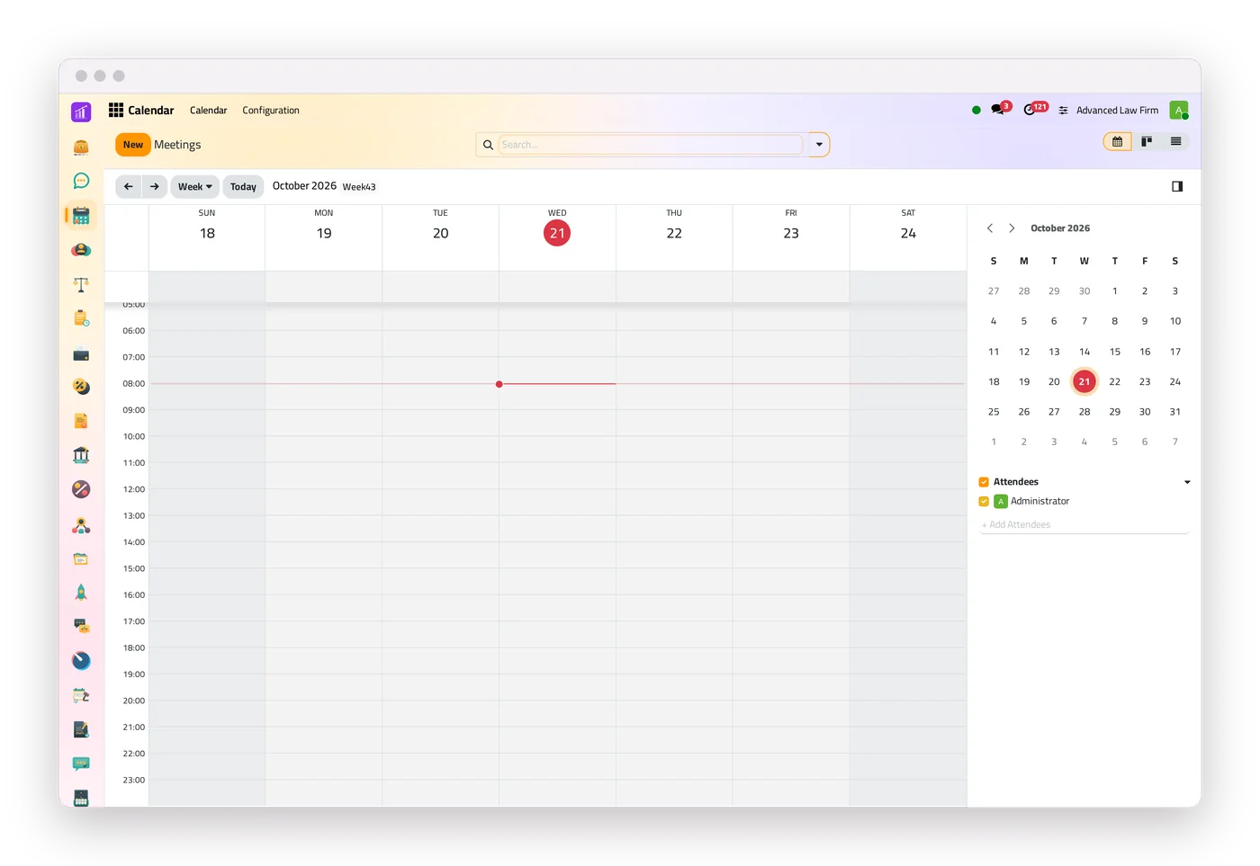This screenshot has width=1260, height=866.
Task: Switch to calendar view icon
Action: [x=1117, y=141]
